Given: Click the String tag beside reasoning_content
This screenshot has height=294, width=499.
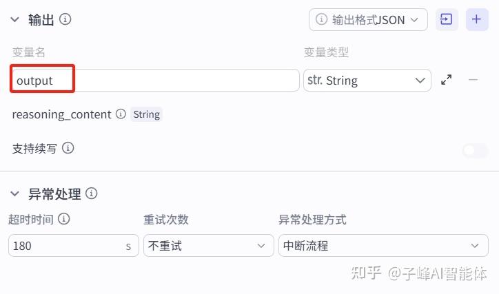Looking at the screenshot, I should click(x=146, y=114).
